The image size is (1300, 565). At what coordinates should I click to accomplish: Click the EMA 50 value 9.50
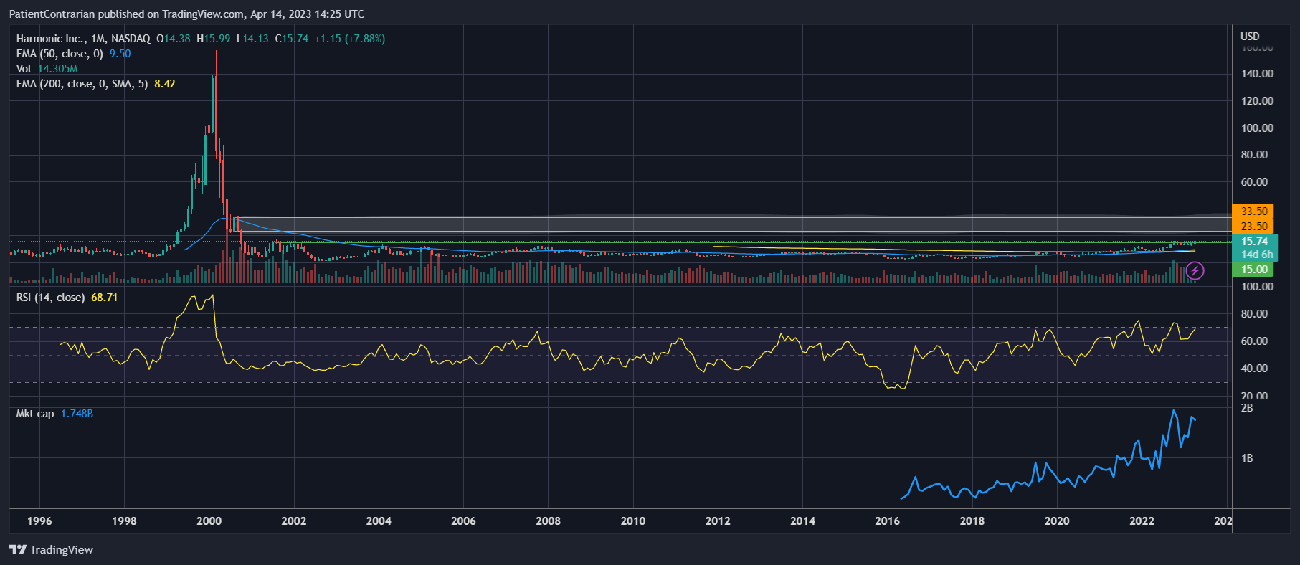point(120,54)
